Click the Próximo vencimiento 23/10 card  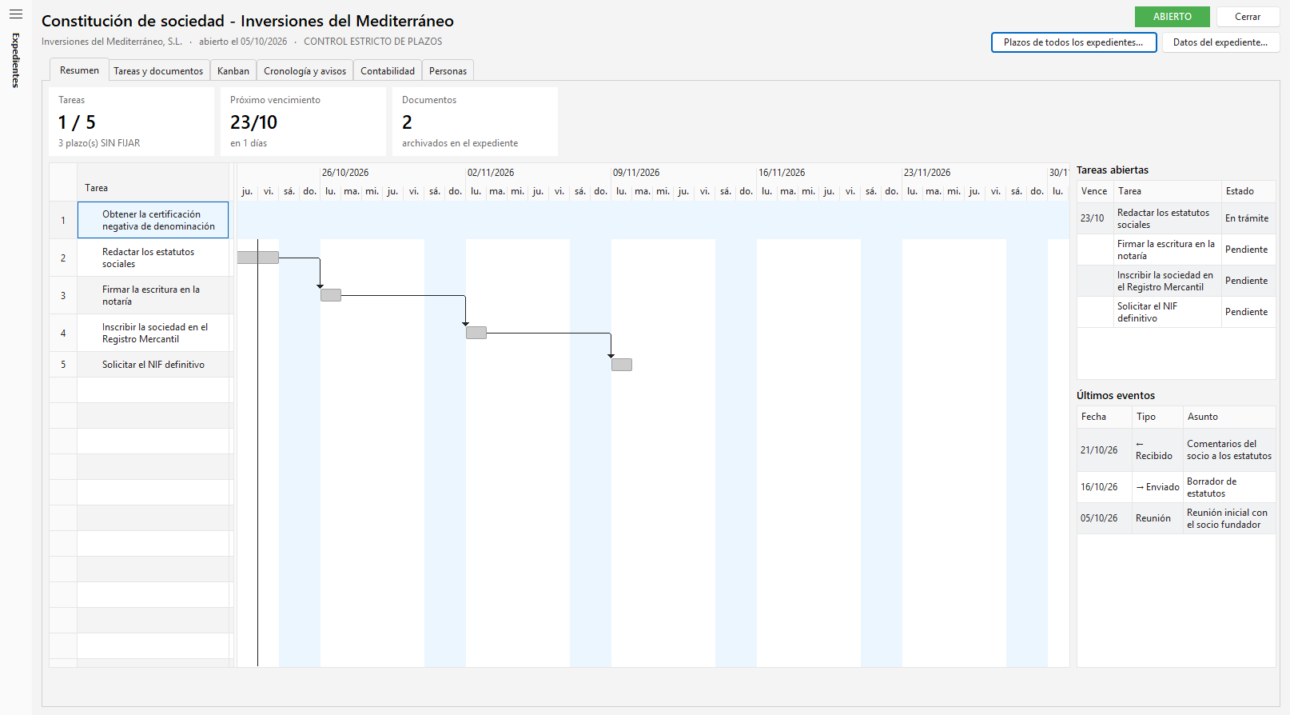click(x=303, y=122)
